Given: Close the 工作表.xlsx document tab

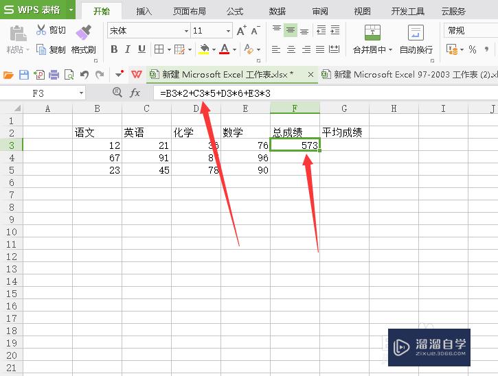Looking at the screenshot, I should pyautogui.click(x=310, y=75).
